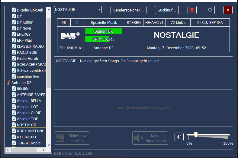Tune to ANTENNE BAYERN

tap(31, 95)
